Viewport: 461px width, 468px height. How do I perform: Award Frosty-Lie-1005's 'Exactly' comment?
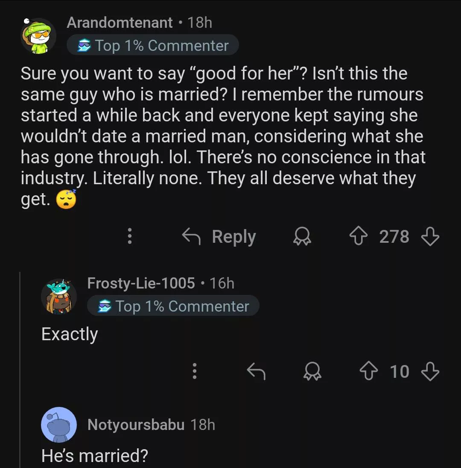312,371
